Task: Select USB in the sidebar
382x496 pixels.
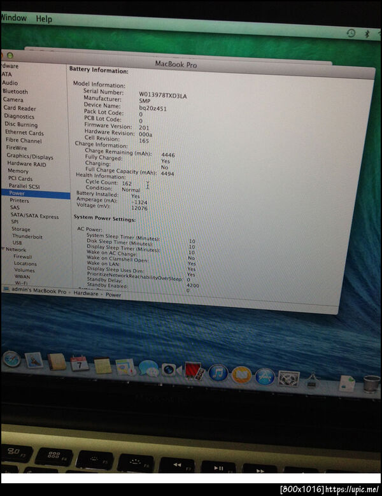Action: pyautogui.click(x=17, y=243)
